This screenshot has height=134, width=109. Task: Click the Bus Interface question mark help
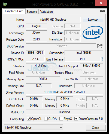click(x=102, y=59)
